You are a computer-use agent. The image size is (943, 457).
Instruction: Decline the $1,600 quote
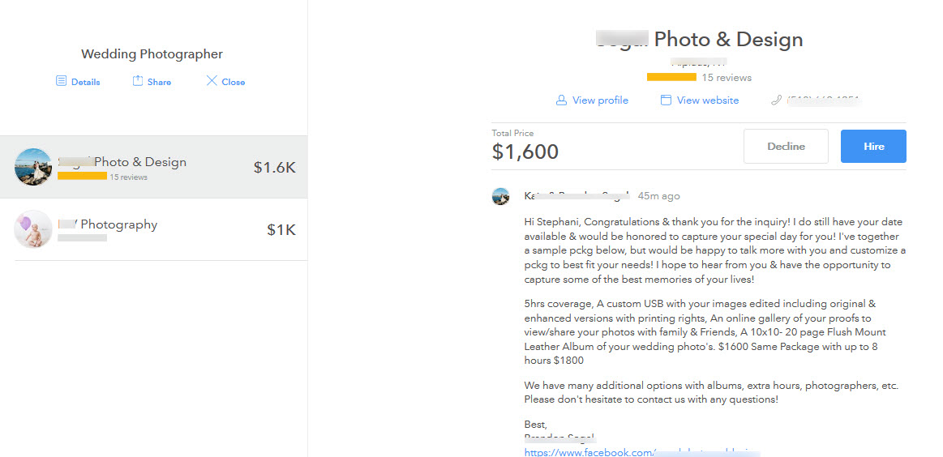(786, 147)
